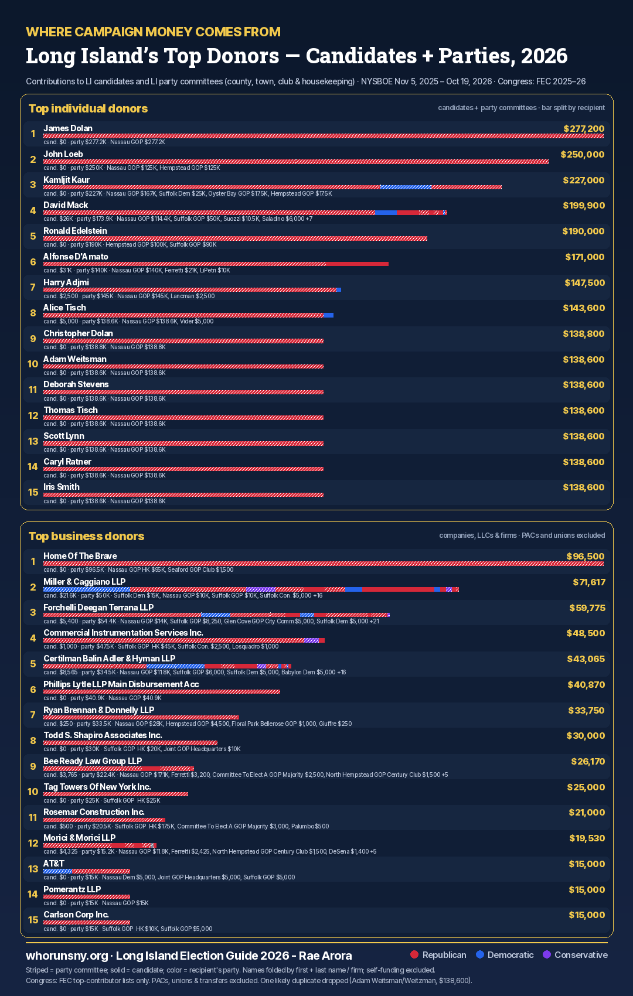Click Carlson Corp Inc.
Image resolution: width=633 pixels, height=996 pixels.
[x=76, y=915]
